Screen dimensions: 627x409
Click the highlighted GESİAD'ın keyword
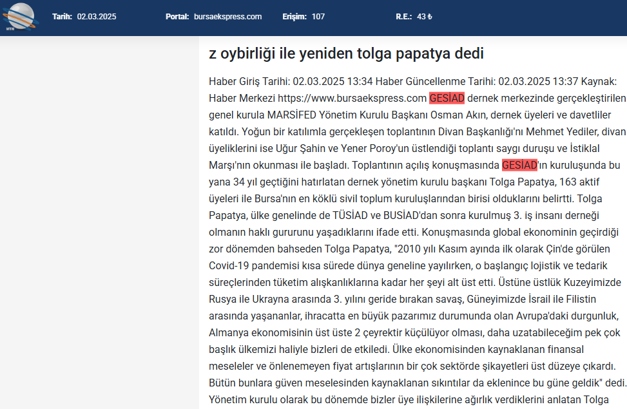519,165
